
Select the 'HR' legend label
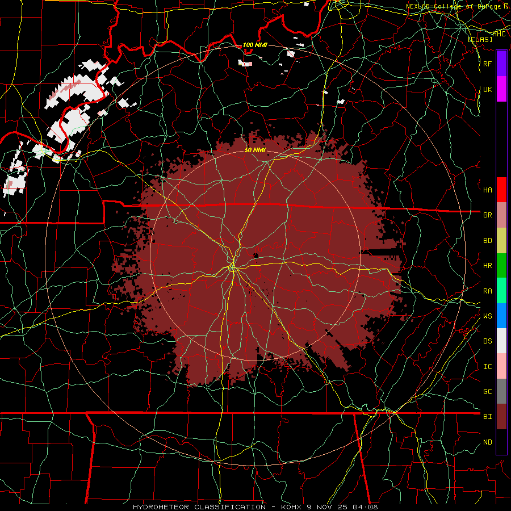coord(487,265)
